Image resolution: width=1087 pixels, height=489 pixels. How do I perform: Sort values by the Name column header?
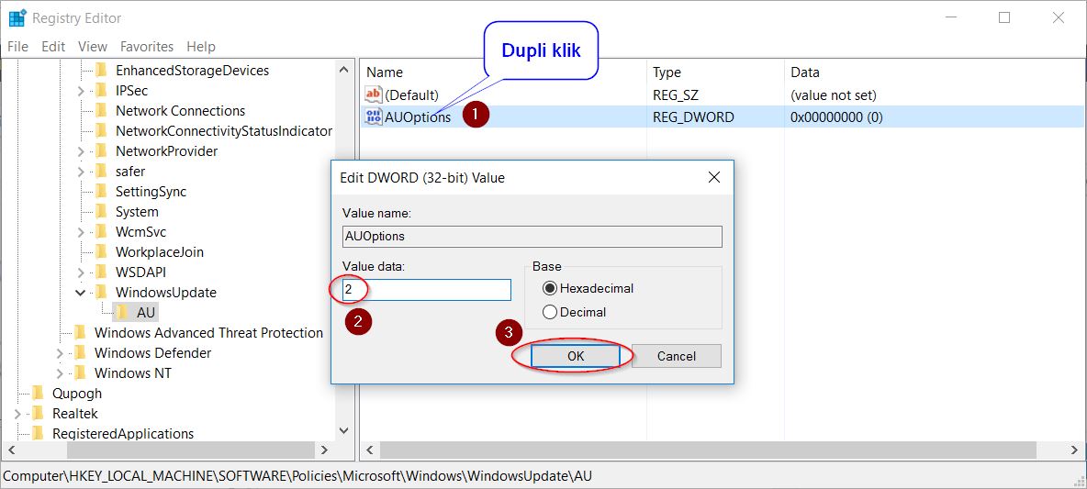[x=504, y=72]
